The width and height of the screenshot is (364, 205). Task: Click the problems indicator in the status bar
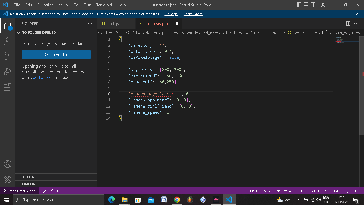[51, 191]
